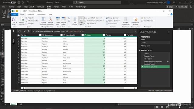The width and height of the screenshot is (194, 109).
Task: Click Remove Rows icon
Action: 64,19
